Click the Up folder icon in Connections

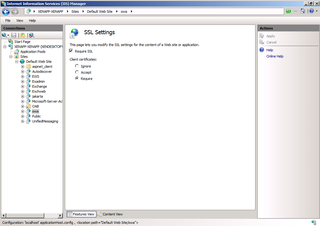point(22,35)
